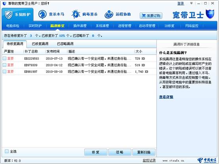The width and height of the screenshot is (219, 164).
Task: Sort by 严重性 column header
Action: pyautogui.click(x=9, y=51)
